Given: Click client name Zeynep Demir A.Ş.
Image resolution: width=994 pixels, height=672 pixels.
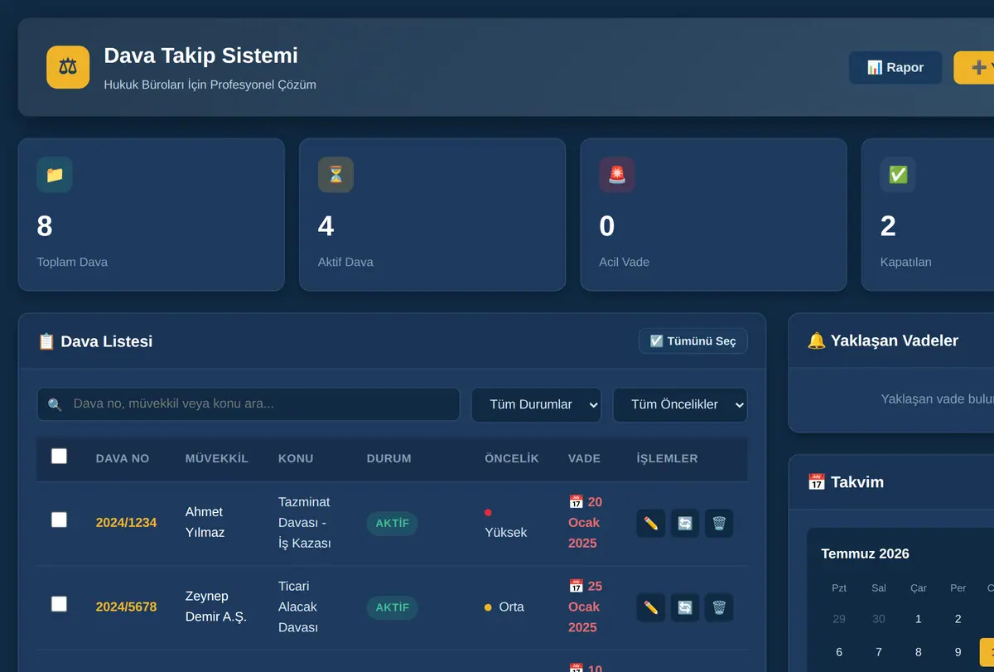Looking at the screenshot, I should coord(216,607).
